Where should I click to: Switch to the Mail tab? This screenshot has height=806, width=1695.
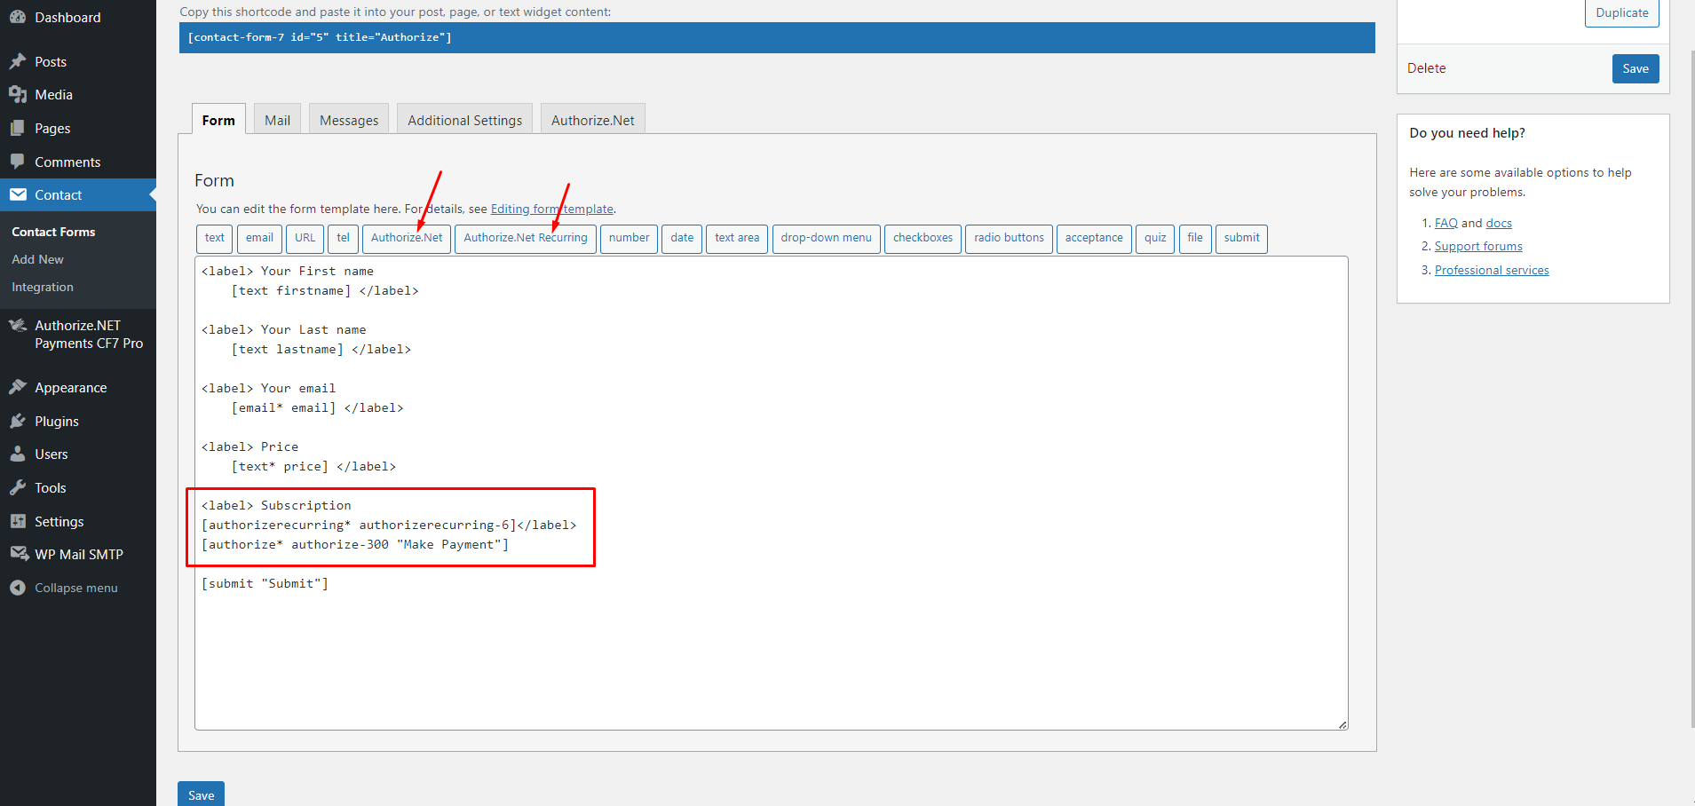[277, 120]
